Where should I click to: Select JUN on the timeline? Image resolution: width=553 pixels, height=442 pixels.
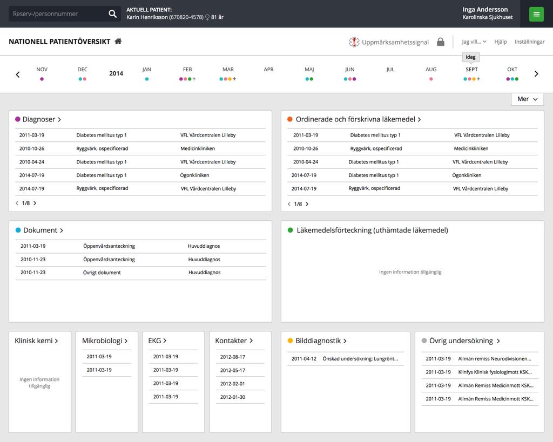click(349, 70)
